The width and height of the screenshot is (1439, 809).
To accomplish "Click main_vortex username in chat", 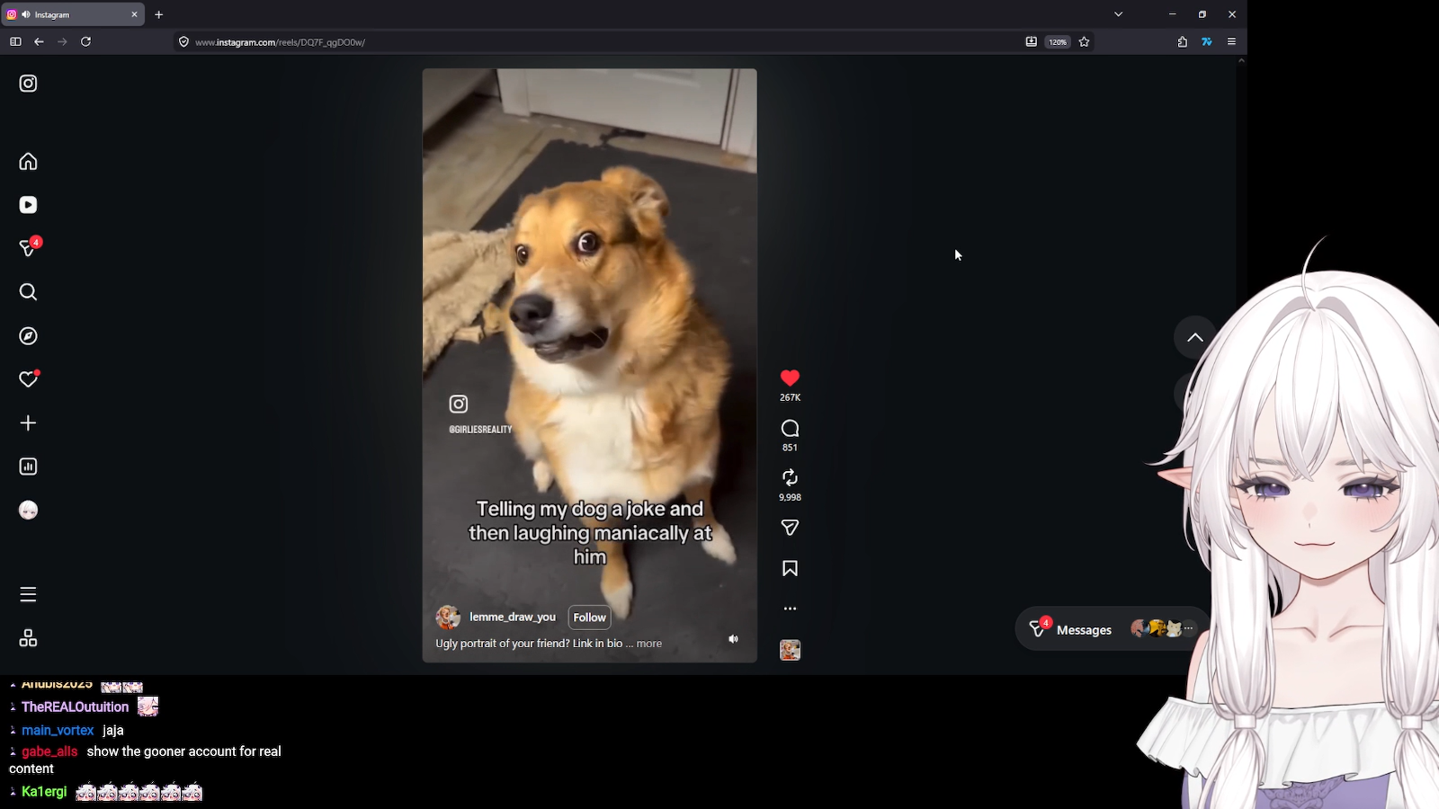I will coord(58,731).
